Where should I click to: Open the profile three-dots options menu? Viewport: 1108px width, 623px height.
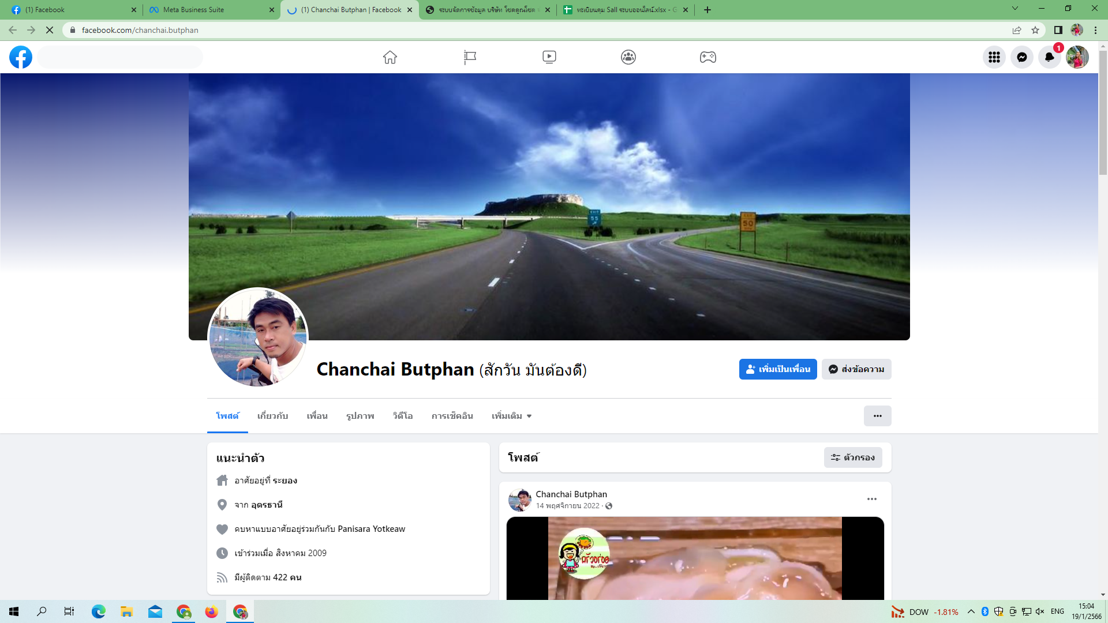point(877,416)
